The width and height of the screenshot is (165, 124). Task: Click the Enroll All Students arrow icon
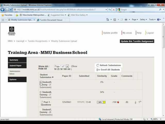pos(98,70)
